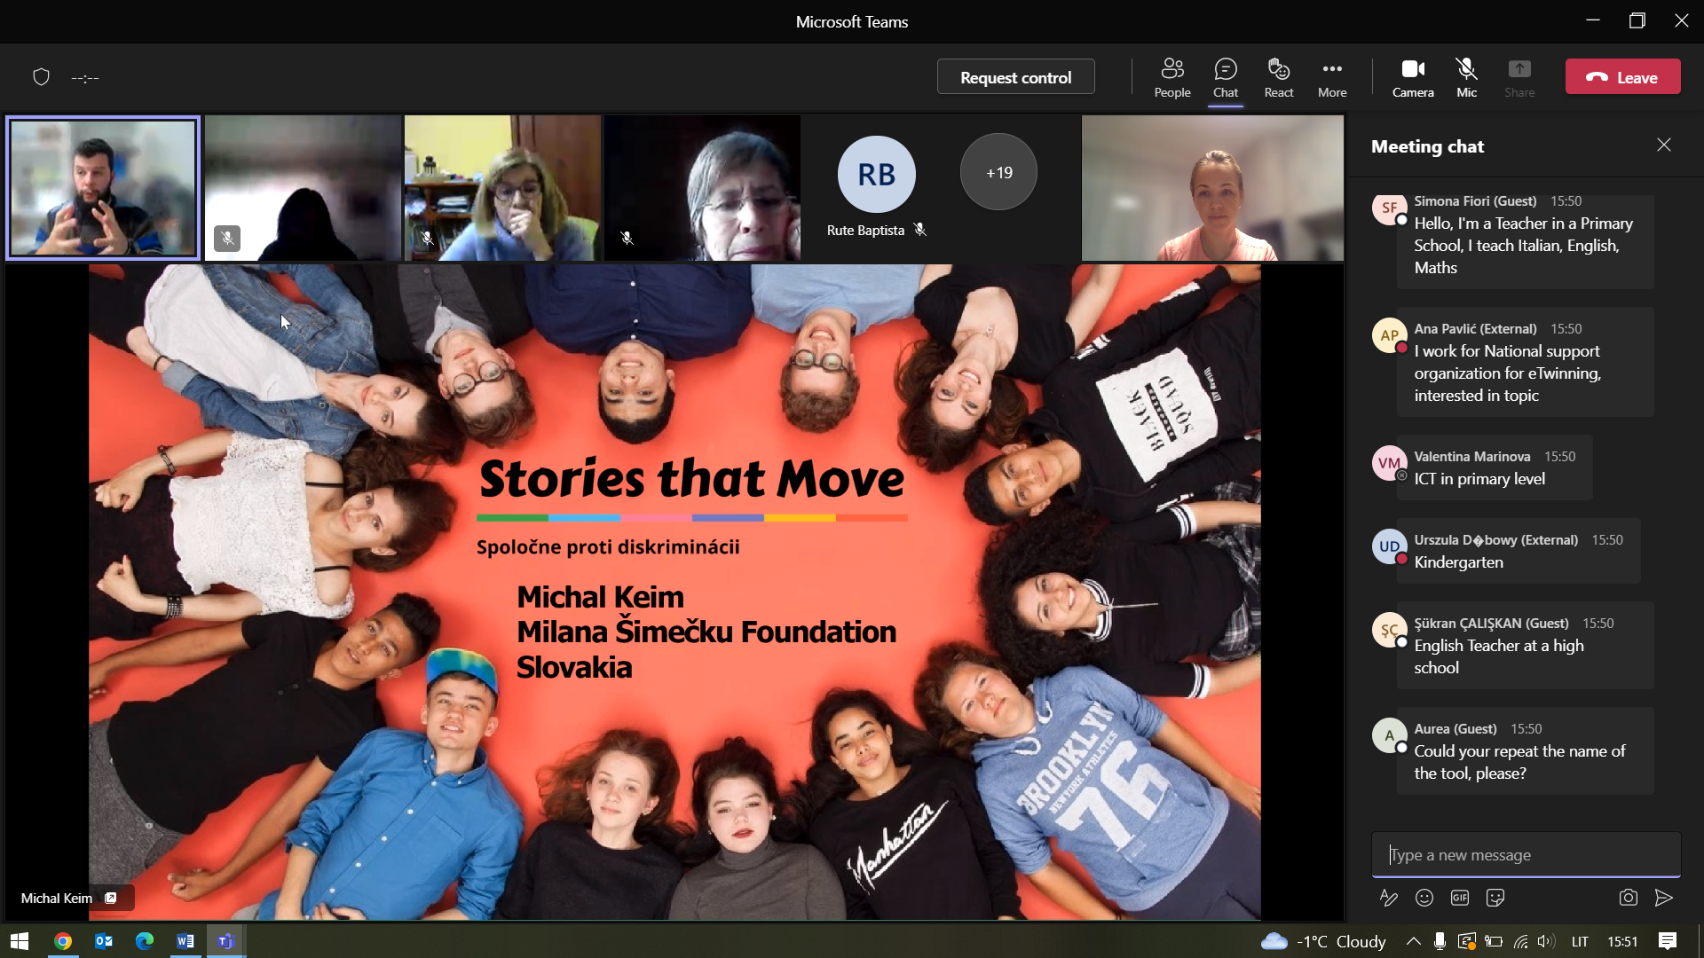Click the Request control button

tap(1015, 77)
